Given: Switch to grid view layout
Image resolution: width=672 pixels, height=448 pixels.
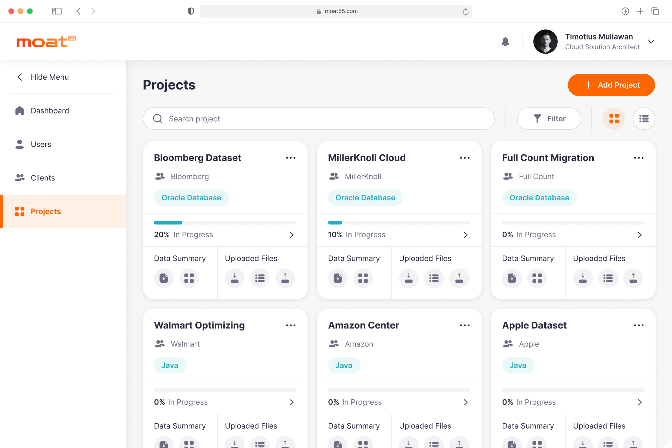Looking at the screenshot, I should tap(614, 119).
